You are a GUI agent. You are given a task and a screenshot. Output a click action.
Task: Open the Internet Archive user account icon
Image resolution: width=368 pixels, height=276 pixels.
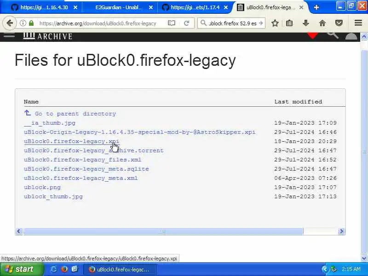point(351,36)
